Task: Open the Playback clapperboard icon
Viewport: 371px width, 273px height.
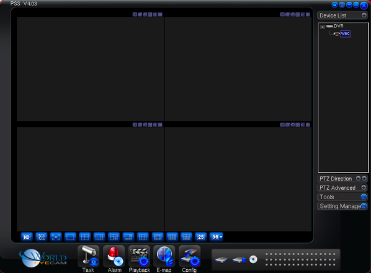Action: (140, 256)
